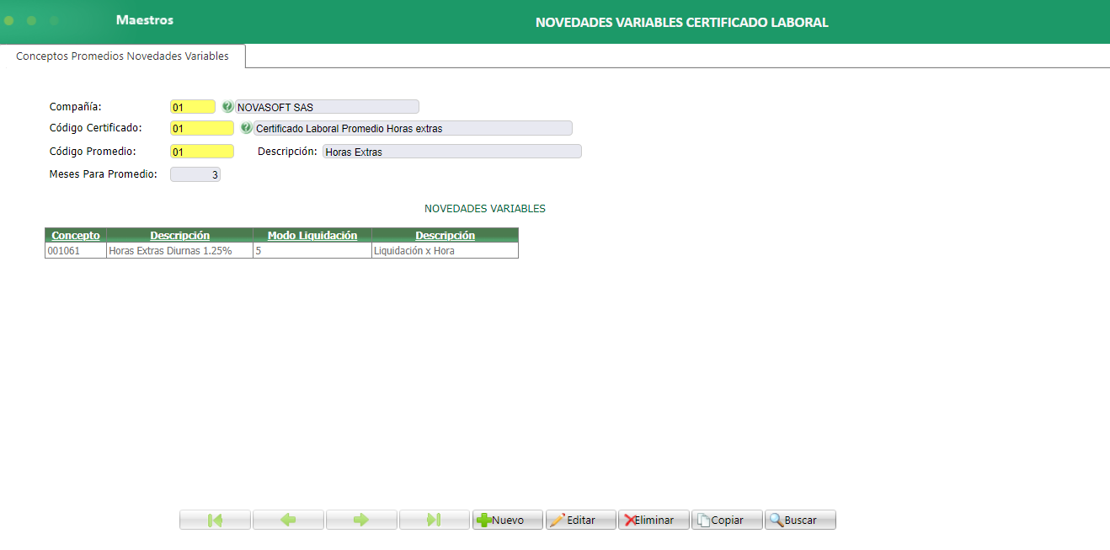Click the green help icon beside Compañía
The image size is (1110, 550).
(x=226, y=106)
